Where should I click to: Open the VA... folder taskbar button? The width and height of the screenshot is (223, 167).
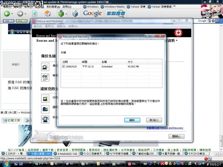point(102,164)
